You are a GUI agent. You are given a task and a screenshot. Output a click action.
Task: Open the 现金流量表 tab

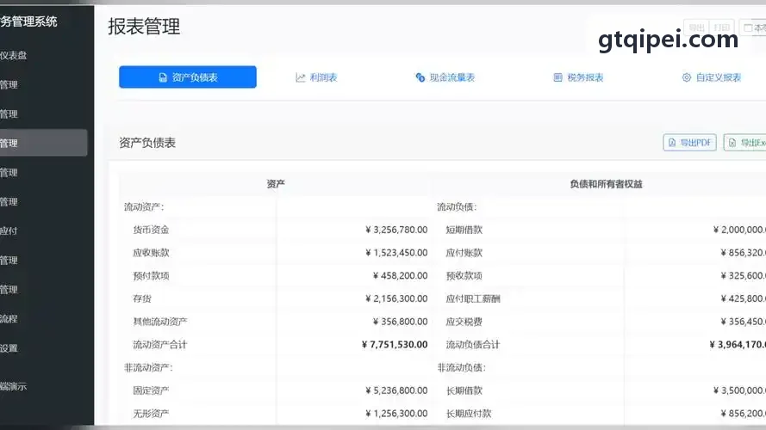point(445,77)
